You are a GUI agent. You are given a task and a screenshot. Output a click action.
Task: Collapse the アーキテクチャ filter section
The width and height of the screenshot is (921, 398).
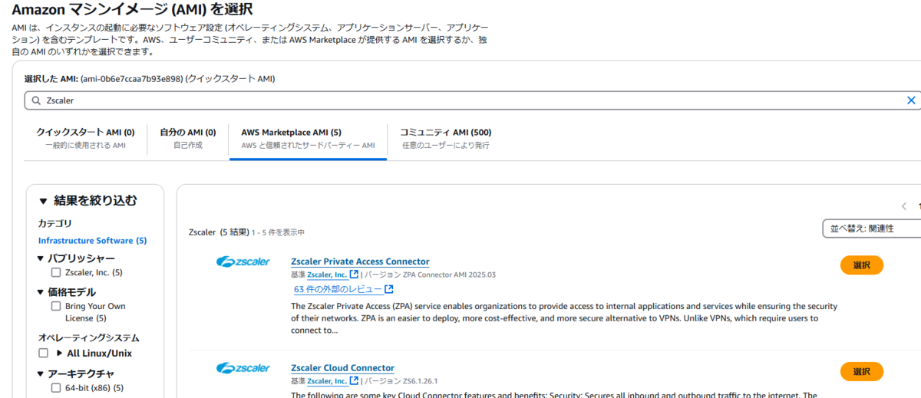click(41, 373)
